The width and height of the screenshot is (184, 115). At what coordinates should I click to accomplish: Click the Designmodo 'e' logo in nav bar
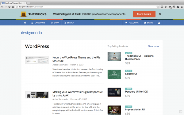pos(25,23)
